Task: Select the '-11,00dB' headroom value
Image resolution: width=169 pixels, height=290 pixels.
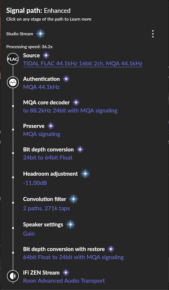Action: 35,183
